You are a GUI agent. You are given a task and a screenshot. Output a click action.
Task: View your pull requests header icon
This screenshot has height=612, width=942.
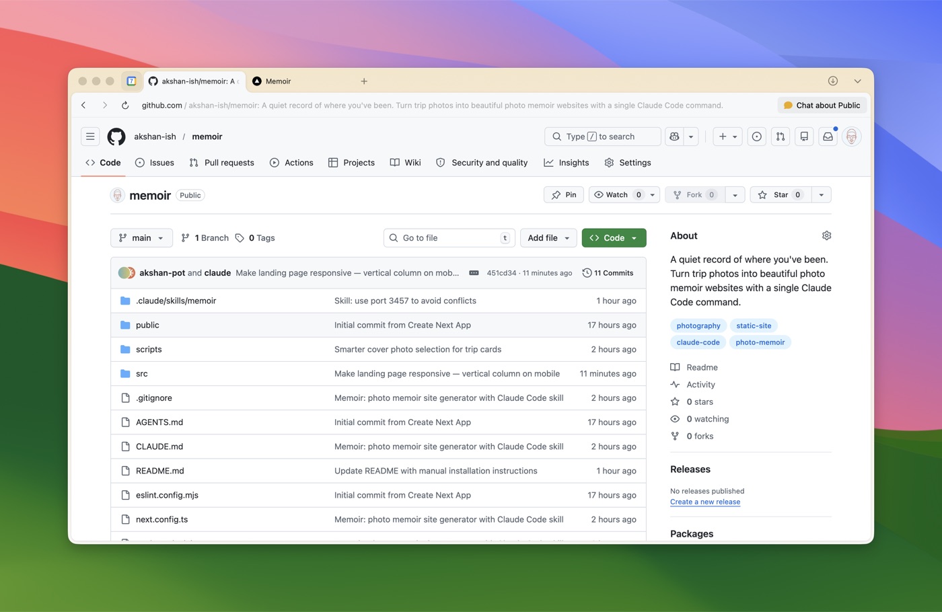pyautogui.click(x=780, y=137)
